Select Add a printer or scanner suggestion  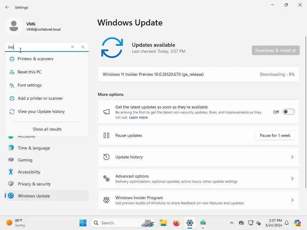[x=46, y=98]
